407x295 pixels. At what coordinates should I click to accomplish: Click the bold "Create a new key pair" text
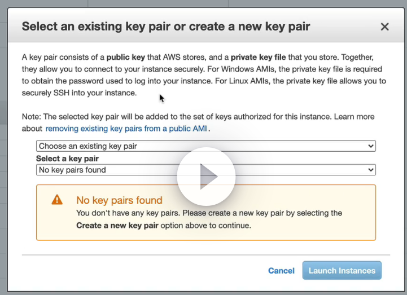point(117,226)
